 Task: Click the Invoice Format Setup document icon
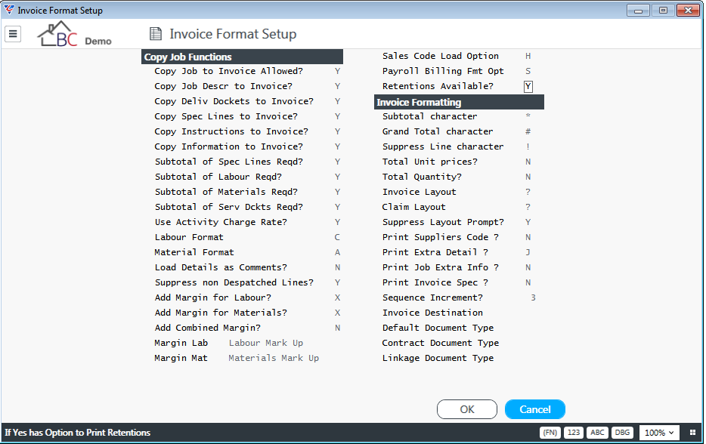156,34
